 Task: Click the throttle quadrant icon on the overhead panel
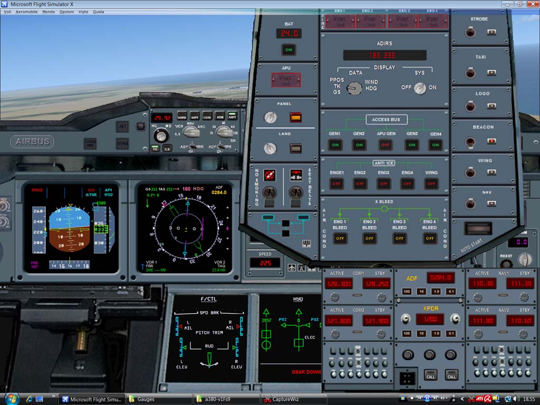tap(306, 244)
